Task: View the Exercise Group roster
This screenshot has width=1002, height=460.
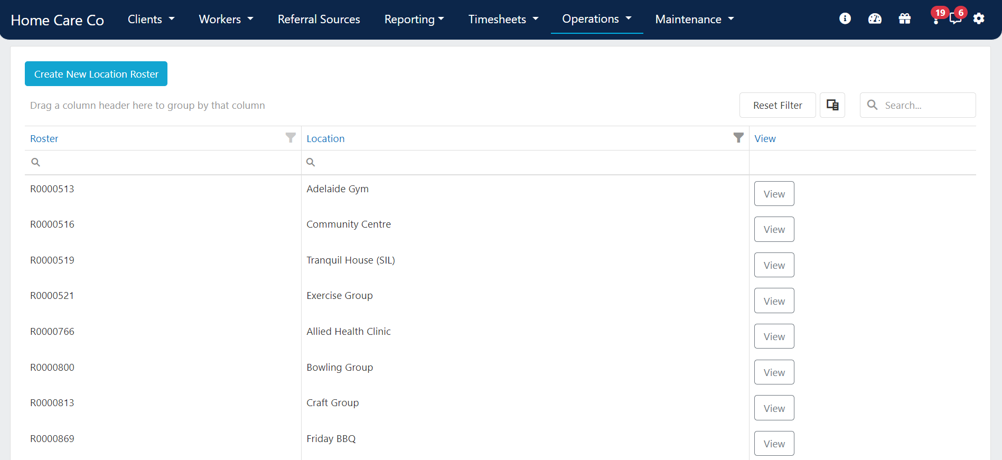Action: [x=774, y=301]
